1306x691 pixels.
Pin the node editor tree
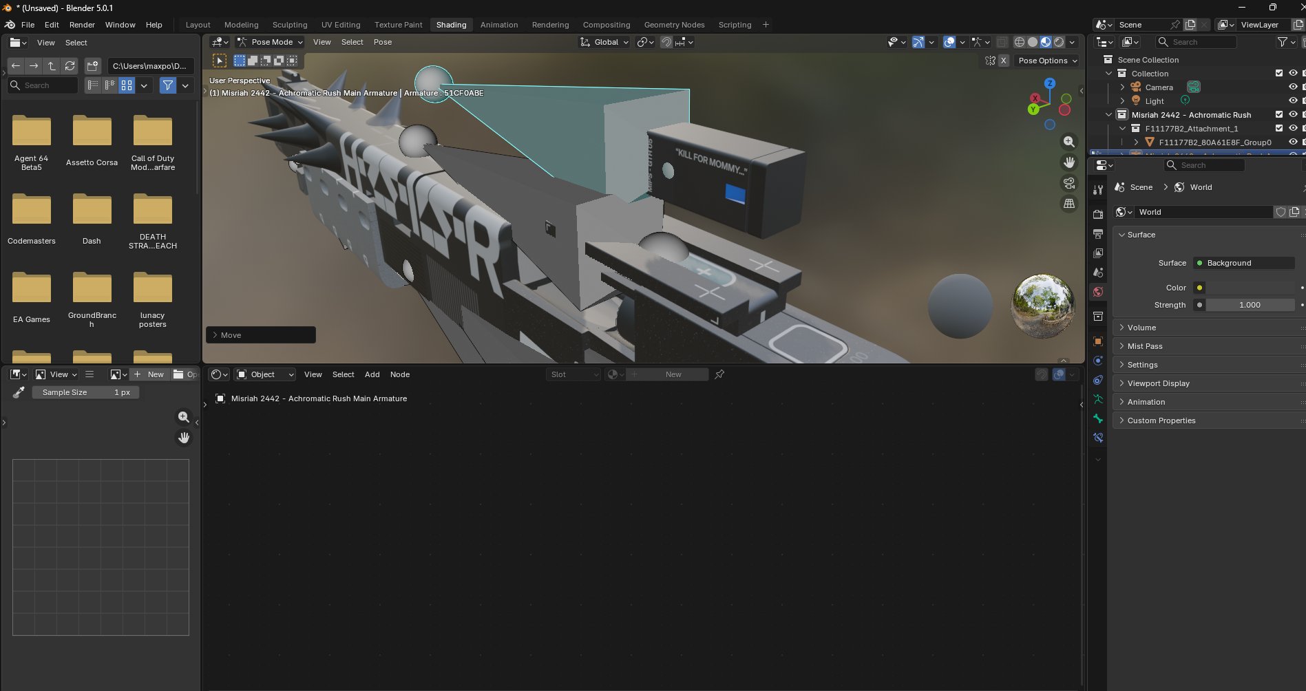(x=719, y=374)
